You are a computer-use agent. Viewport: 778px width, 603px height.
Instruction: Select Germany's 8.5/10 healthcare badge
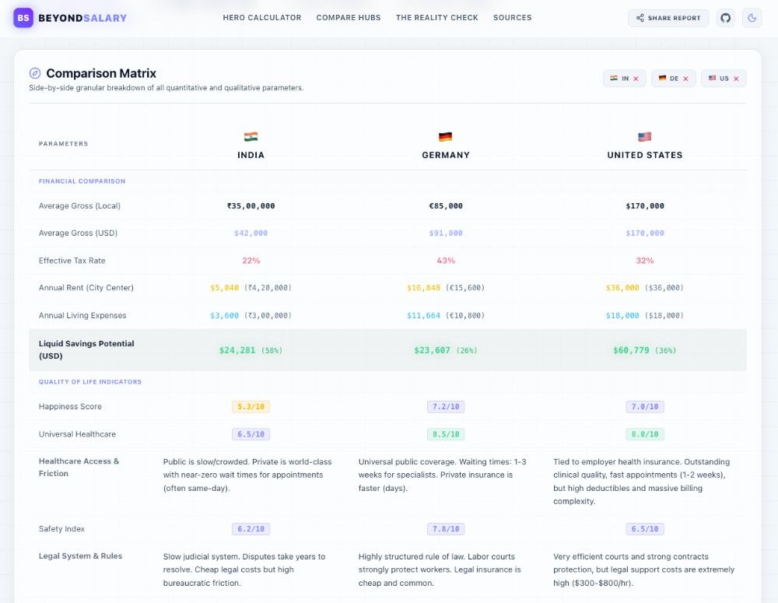[x=446, y=434]
